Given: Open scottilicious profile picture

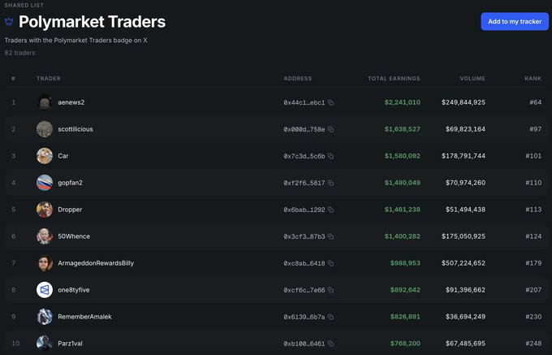Looking at the screenshot, I should (x=45, y=129).
